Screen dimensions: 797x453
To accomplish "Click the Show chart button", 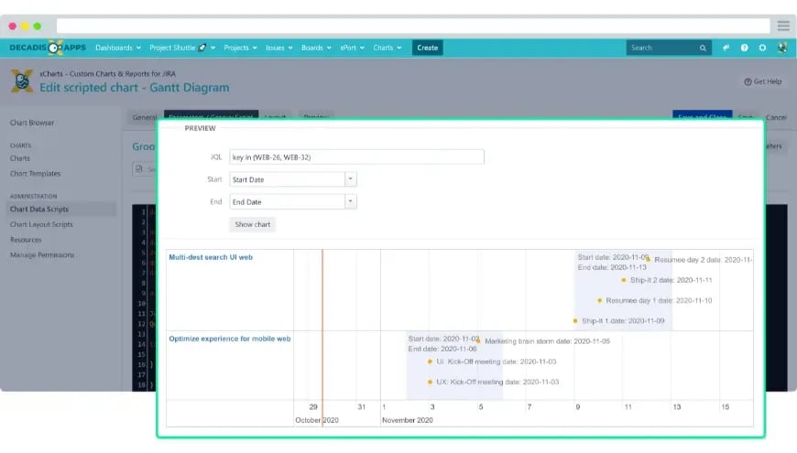I will (253, 224).
